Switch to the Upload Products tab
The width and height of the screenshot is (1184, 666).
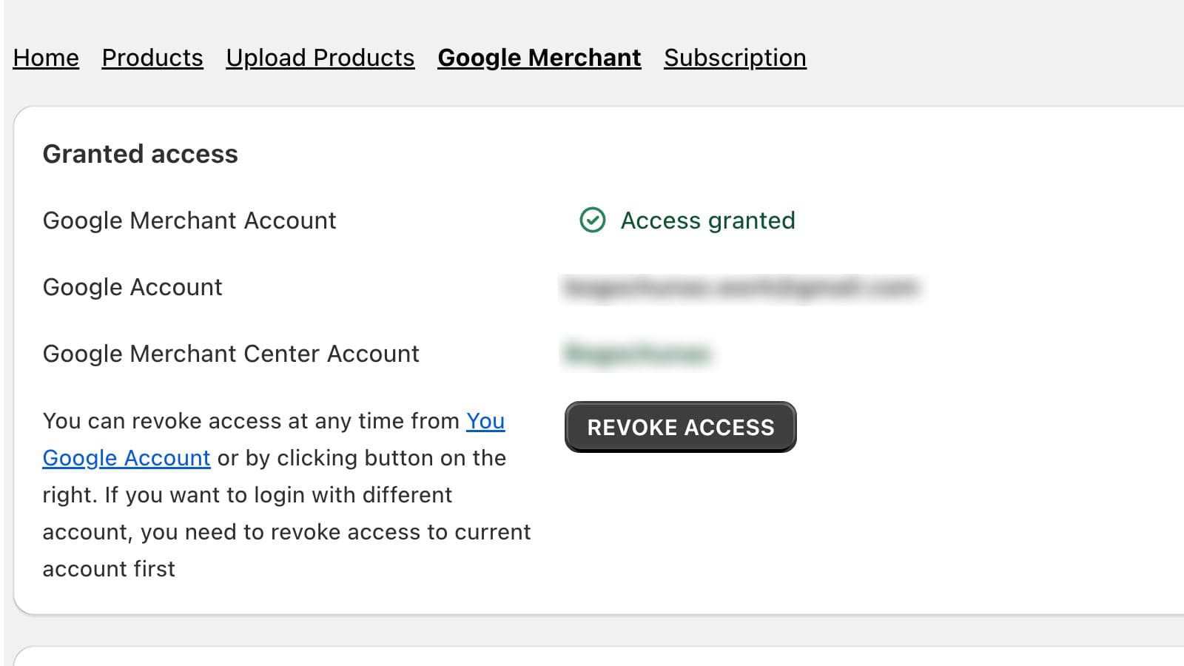click(x=320, y=58)
